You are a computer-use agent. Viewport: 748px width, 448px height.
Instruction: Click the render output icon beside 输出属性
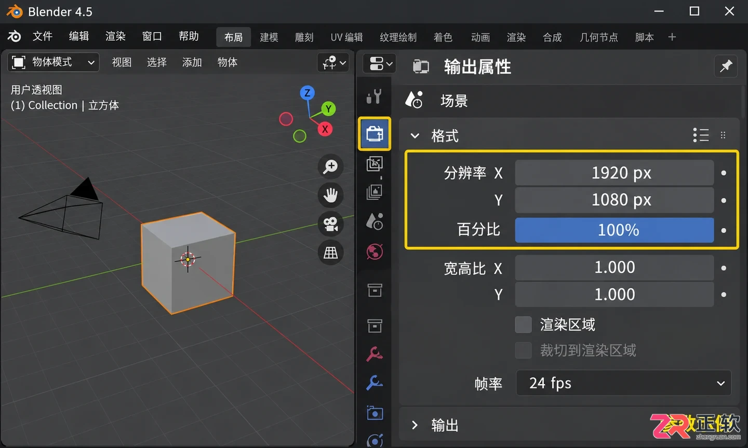coord(421,66)
